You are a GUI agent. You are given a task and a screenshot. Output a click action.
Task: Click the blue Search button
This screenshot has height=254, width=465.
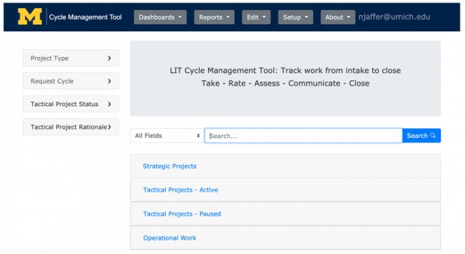(x=421, y=135)
